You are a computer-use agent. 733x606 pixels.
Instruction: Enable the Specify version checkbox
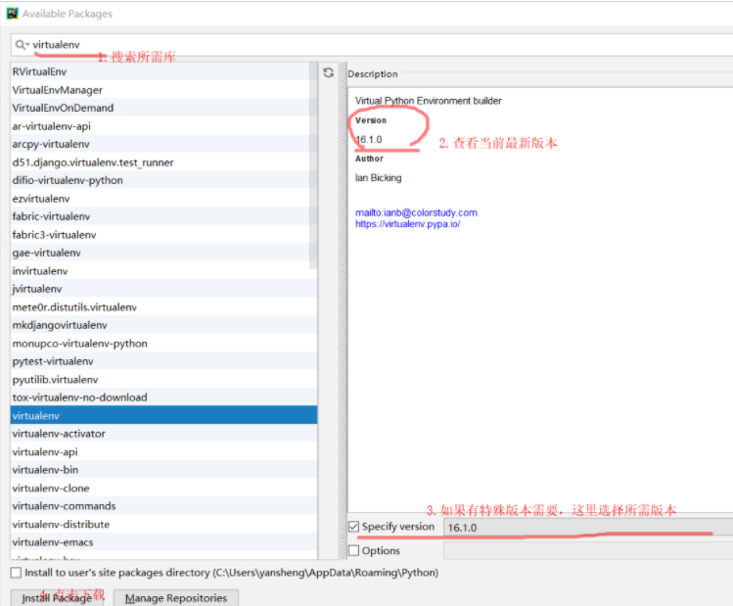[354, 527]
